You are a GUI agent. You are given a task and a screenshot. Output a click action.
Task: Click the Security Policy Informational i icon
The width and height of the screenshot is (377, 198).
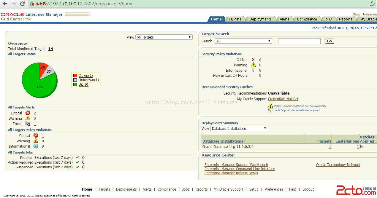(253, 70)
